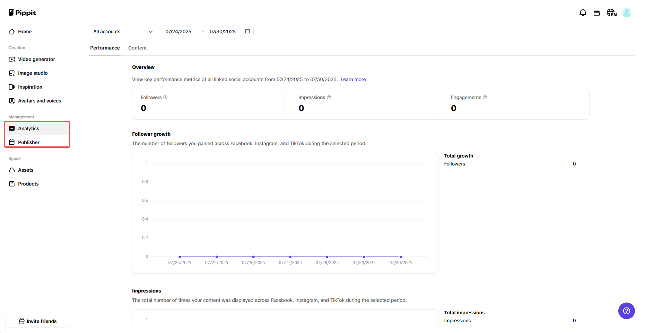The height and width of the screenshot is (333, 645).
Task: Open the Video generator tool
Action: click(36, 59)
